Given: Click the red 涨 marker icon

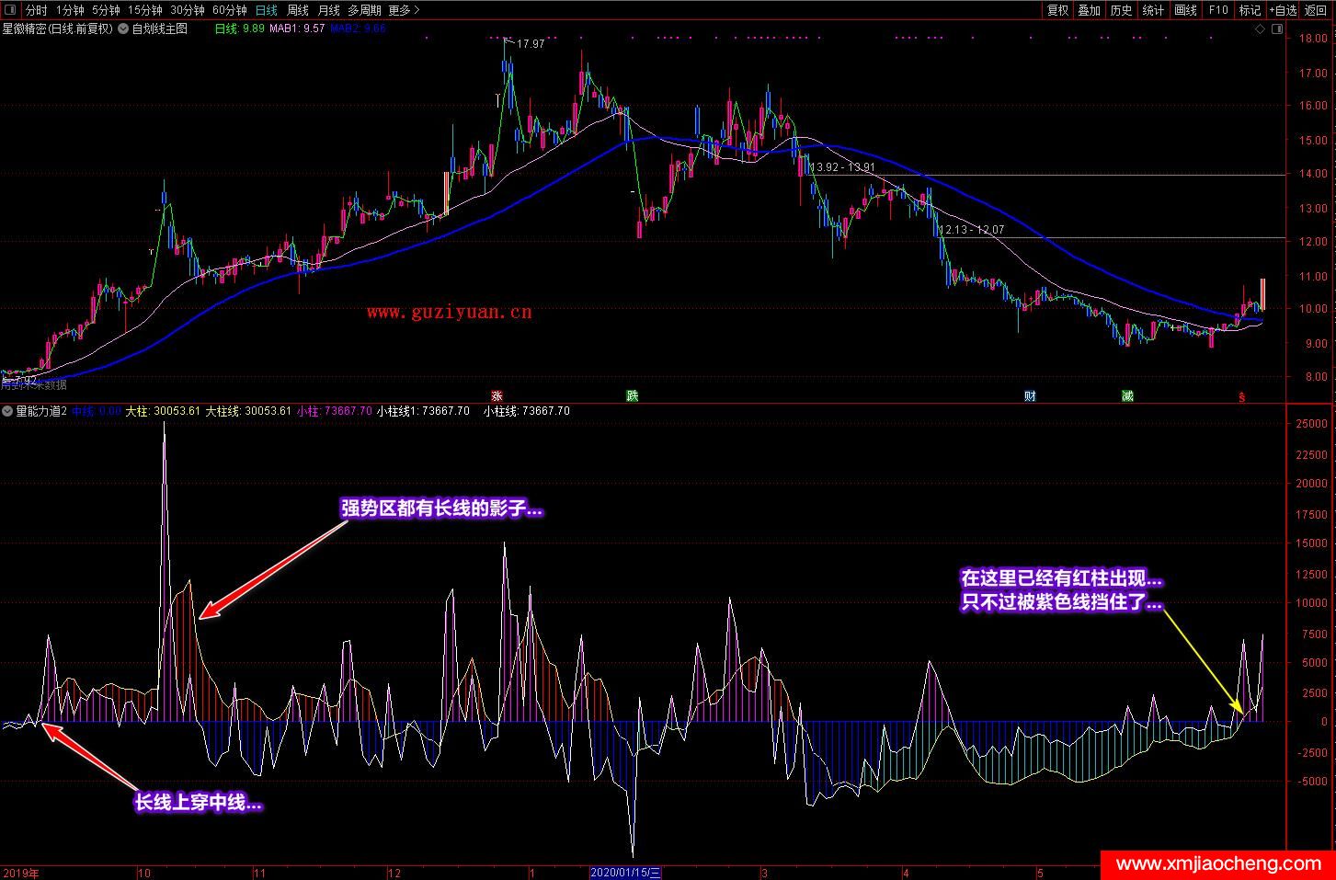Looking at the screenshot, I should tap(497, 396).
